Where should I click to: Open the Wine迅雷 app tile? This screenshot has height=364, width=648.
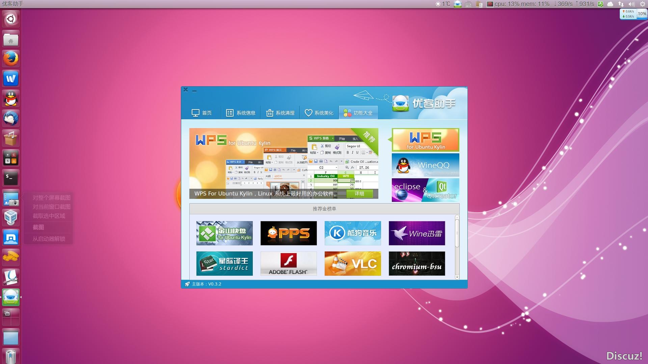pos(417,233)
